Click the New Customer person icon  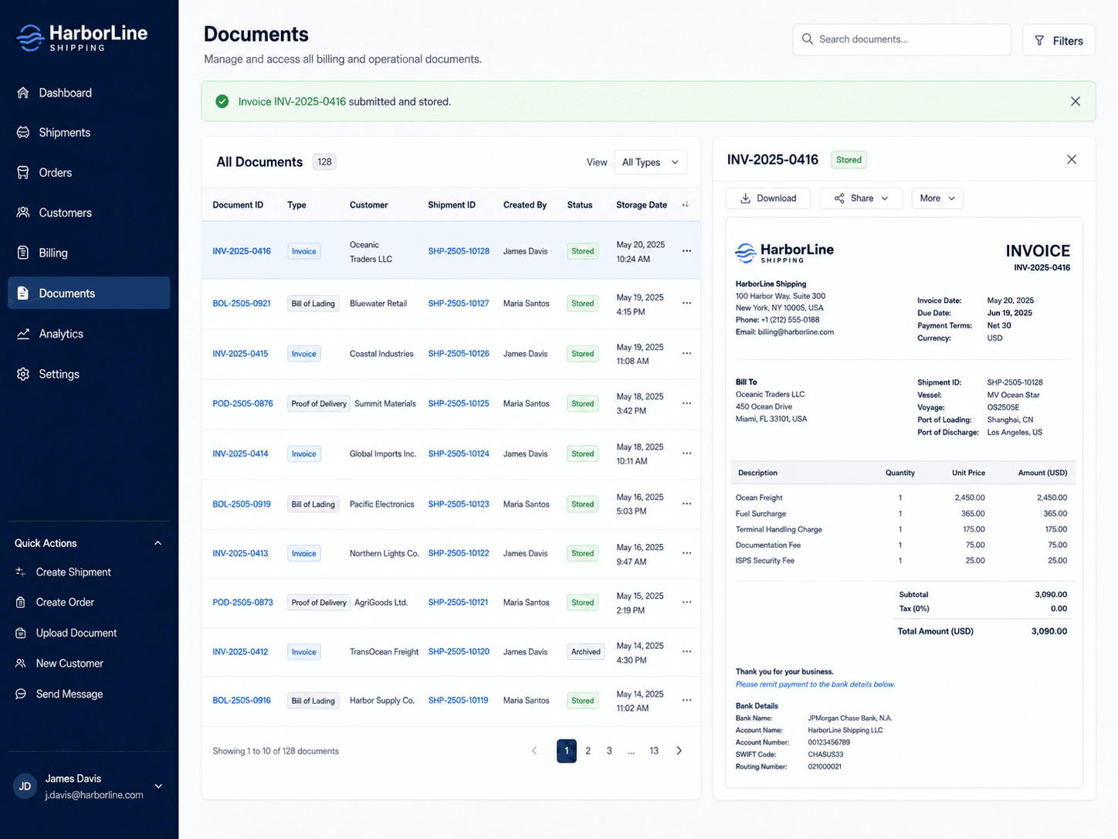tap(21, 664)
